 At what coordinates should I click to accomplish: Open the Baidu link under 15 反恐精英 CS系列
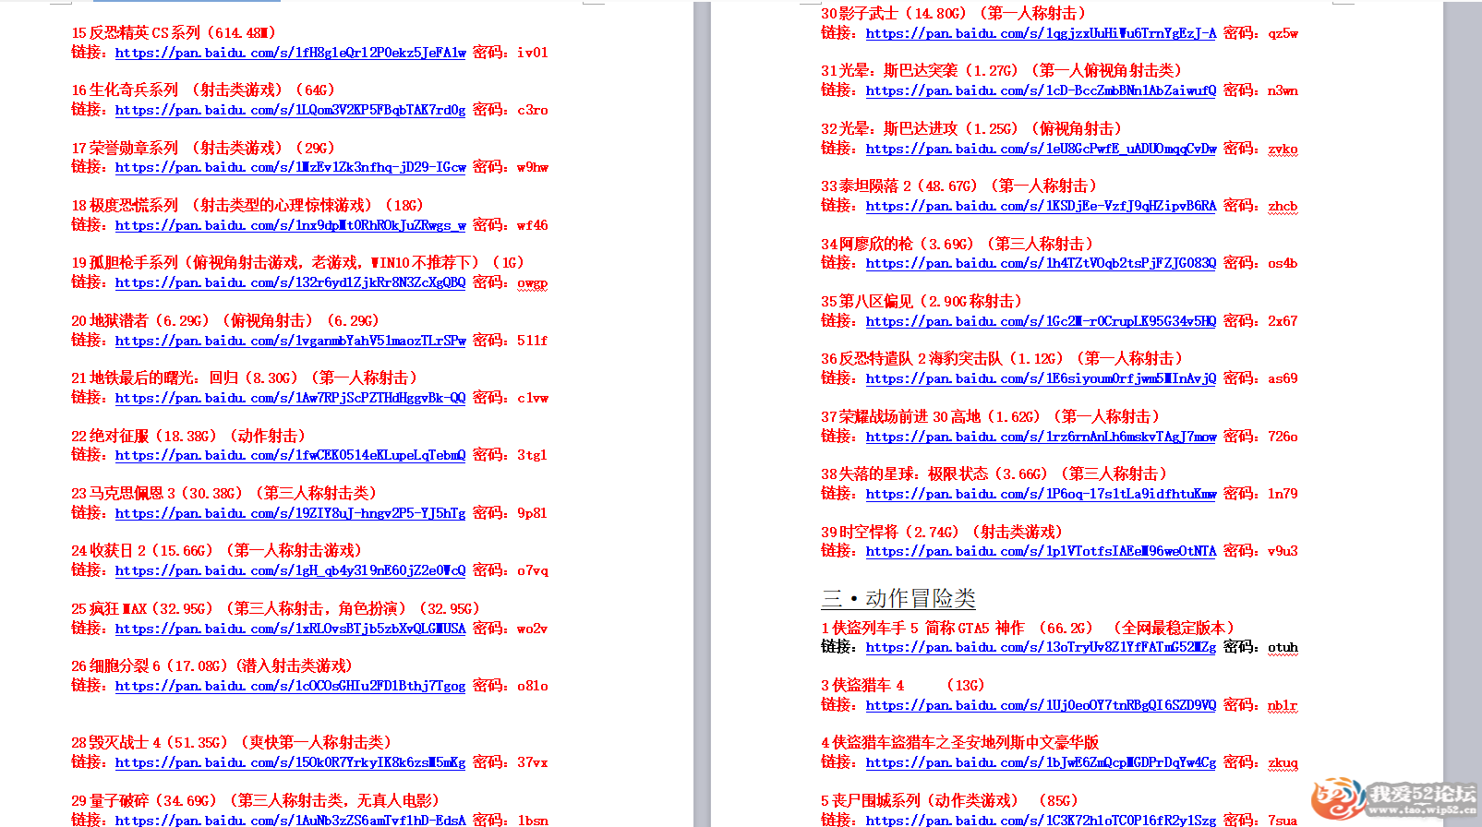tap(290, 53)
